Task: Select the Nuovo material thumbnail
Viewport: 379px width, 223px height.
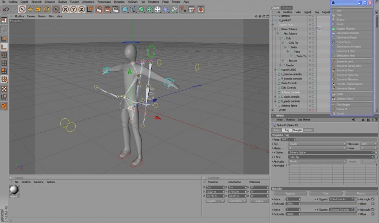Action: click(14, 190)
